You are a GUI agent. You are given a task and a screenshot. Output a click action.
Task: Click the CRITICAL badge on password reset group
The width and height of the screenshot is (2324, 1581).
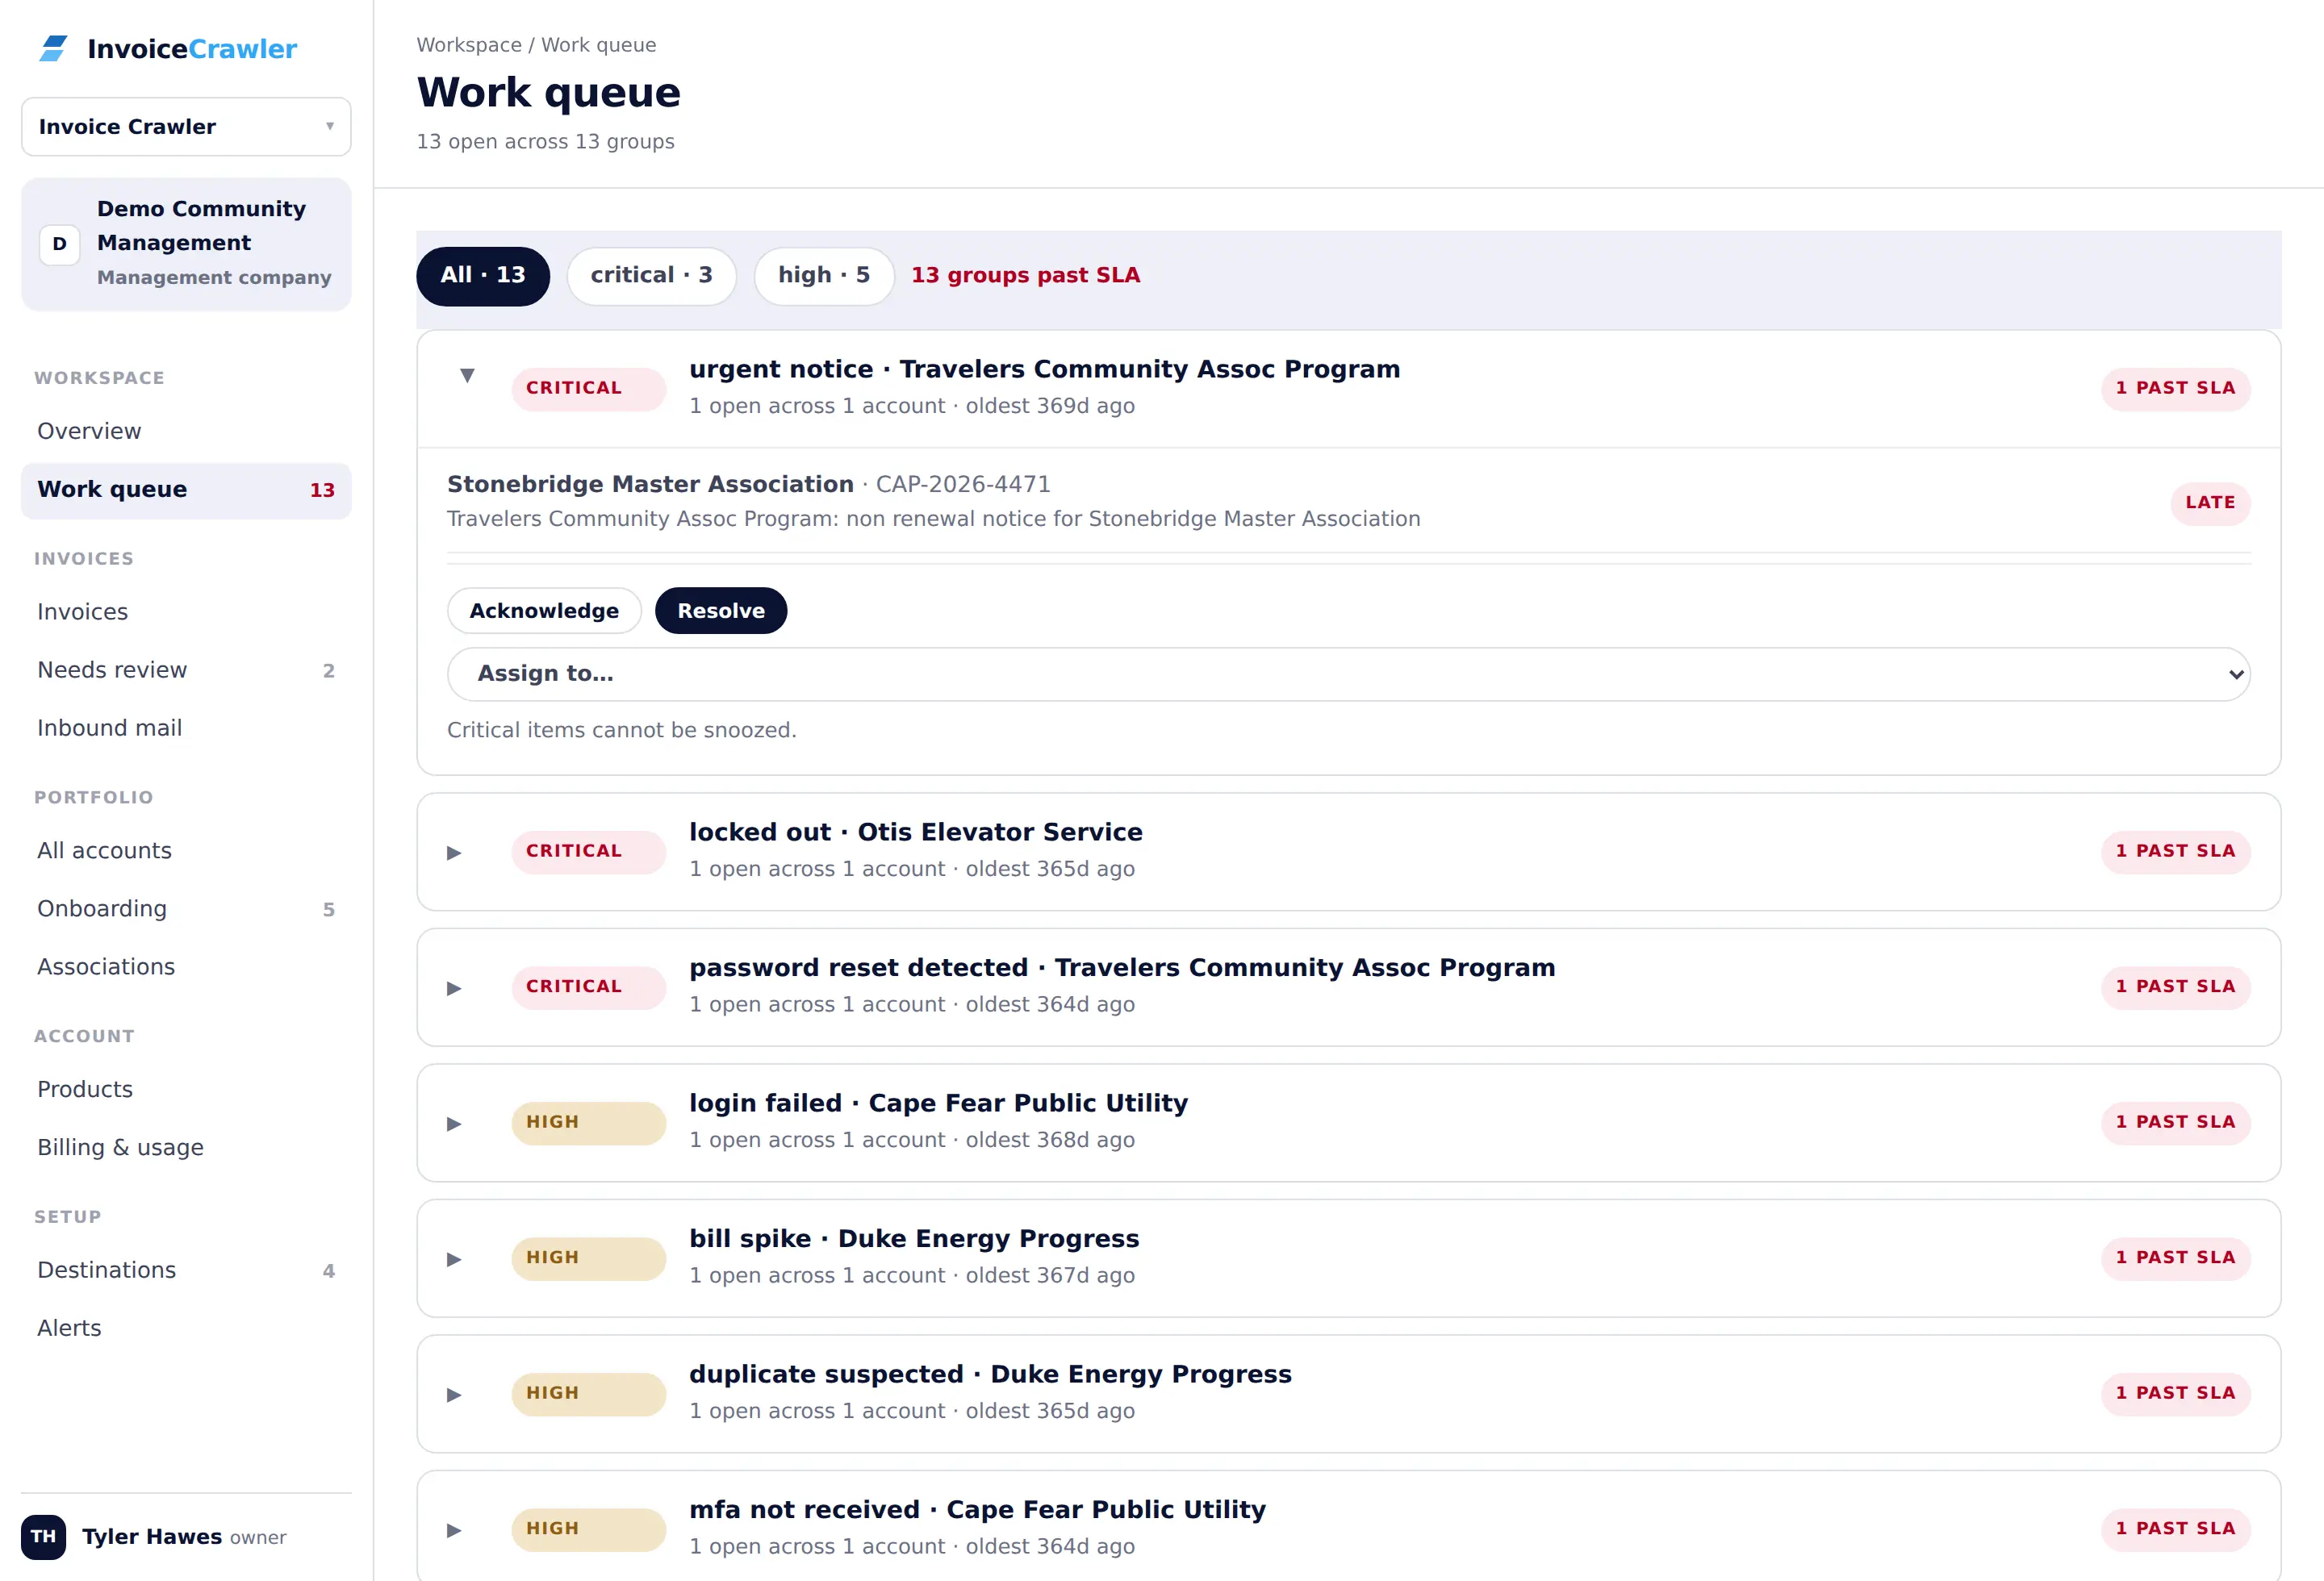point(588,987)
